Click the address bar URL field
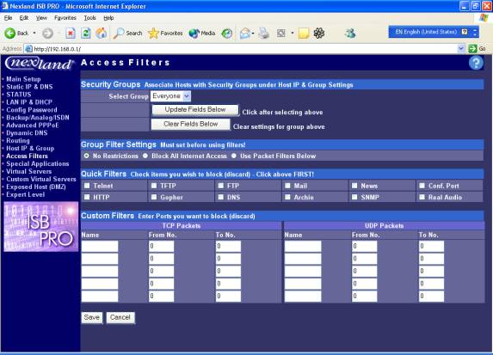 241,49
